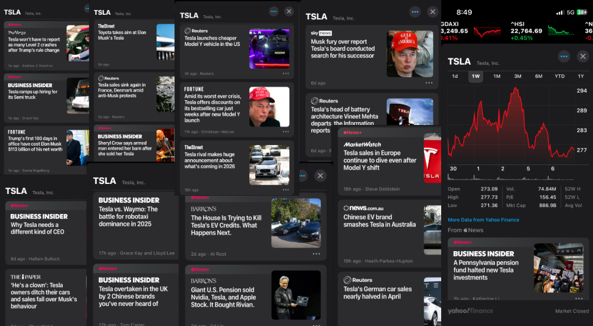Close the TSLA chart sheet
This screenshot has height=326, width=593.
(583, 57)
